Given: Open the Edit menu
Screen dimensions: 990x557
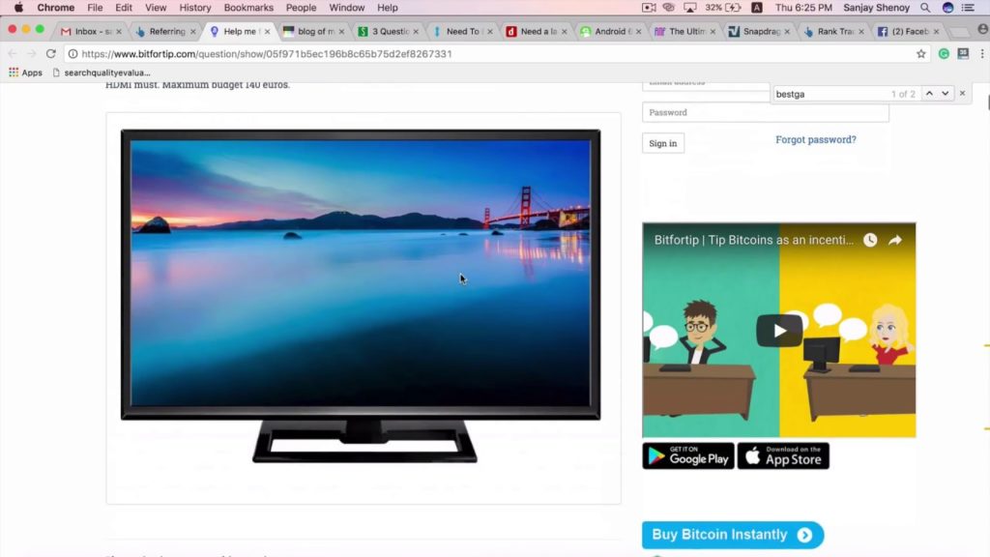Looking at the screenshot, I should [x=124, y=8].
